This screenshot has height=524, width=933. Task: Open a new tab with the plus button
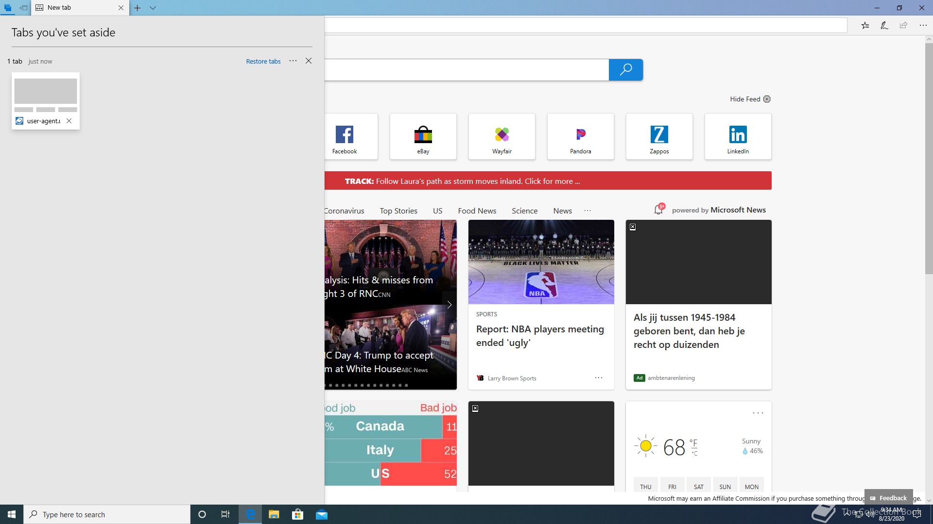coord(138,8)
